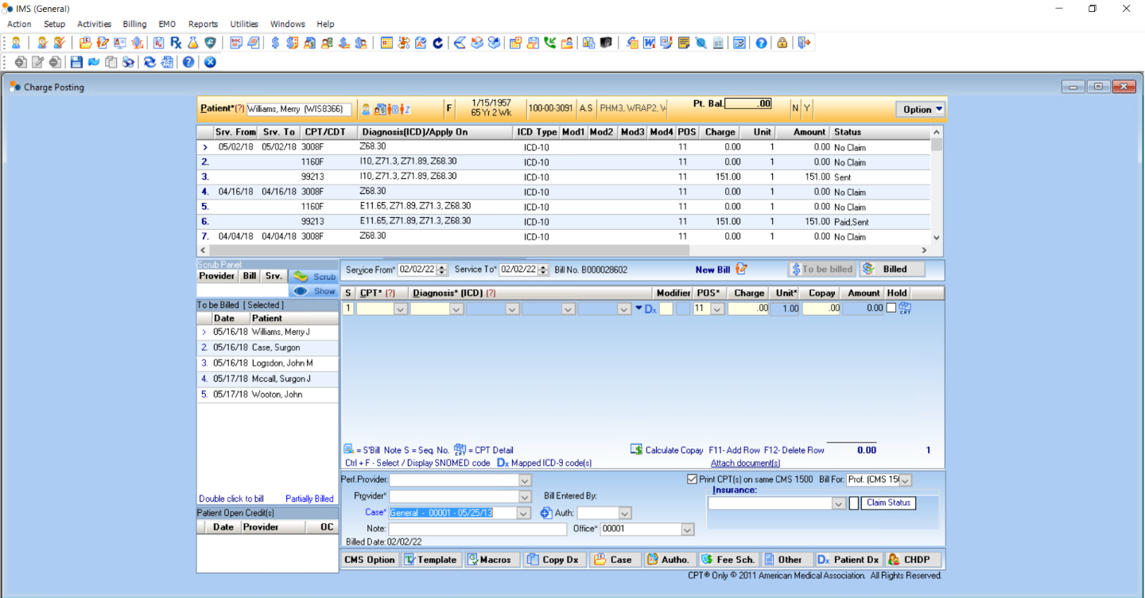The image size is (1145, 598).
Task: Click the Mapped ICD-9 Dx icon in row
Action: [650, 309]
